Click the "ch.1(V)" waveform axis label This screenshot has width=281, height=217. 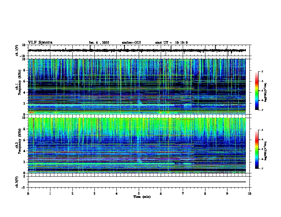(x=17, y=50)
